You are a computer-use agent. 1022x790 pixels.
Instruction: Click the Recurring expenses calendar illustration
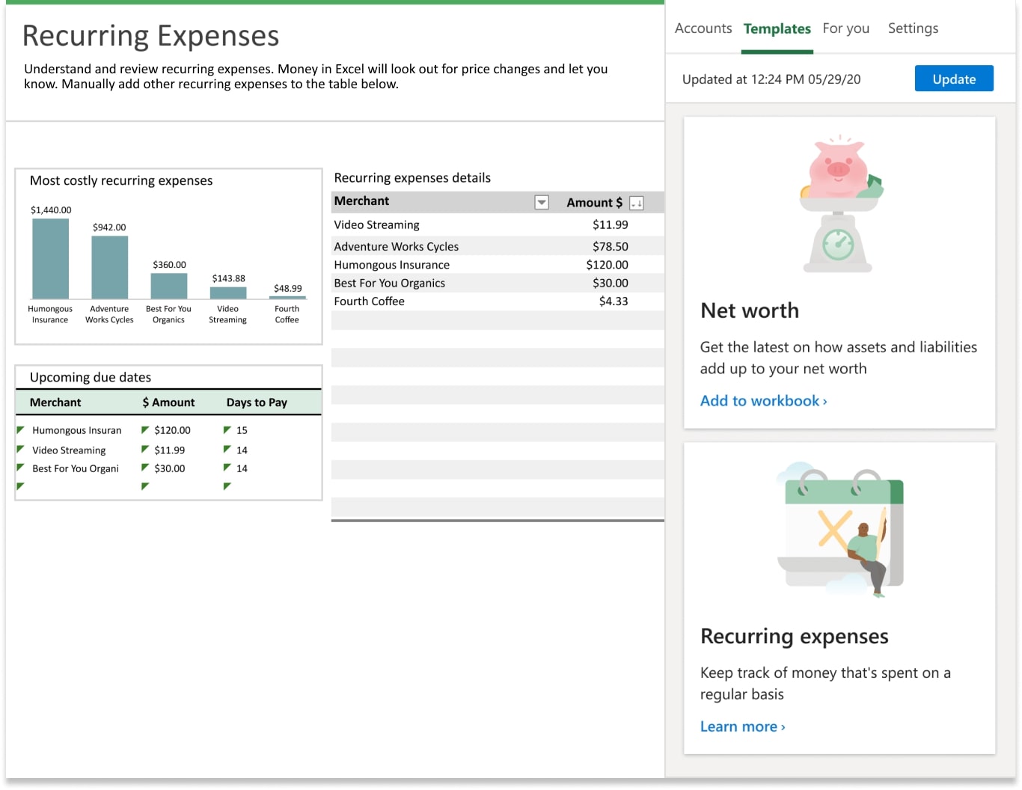[x=840, y=530]
